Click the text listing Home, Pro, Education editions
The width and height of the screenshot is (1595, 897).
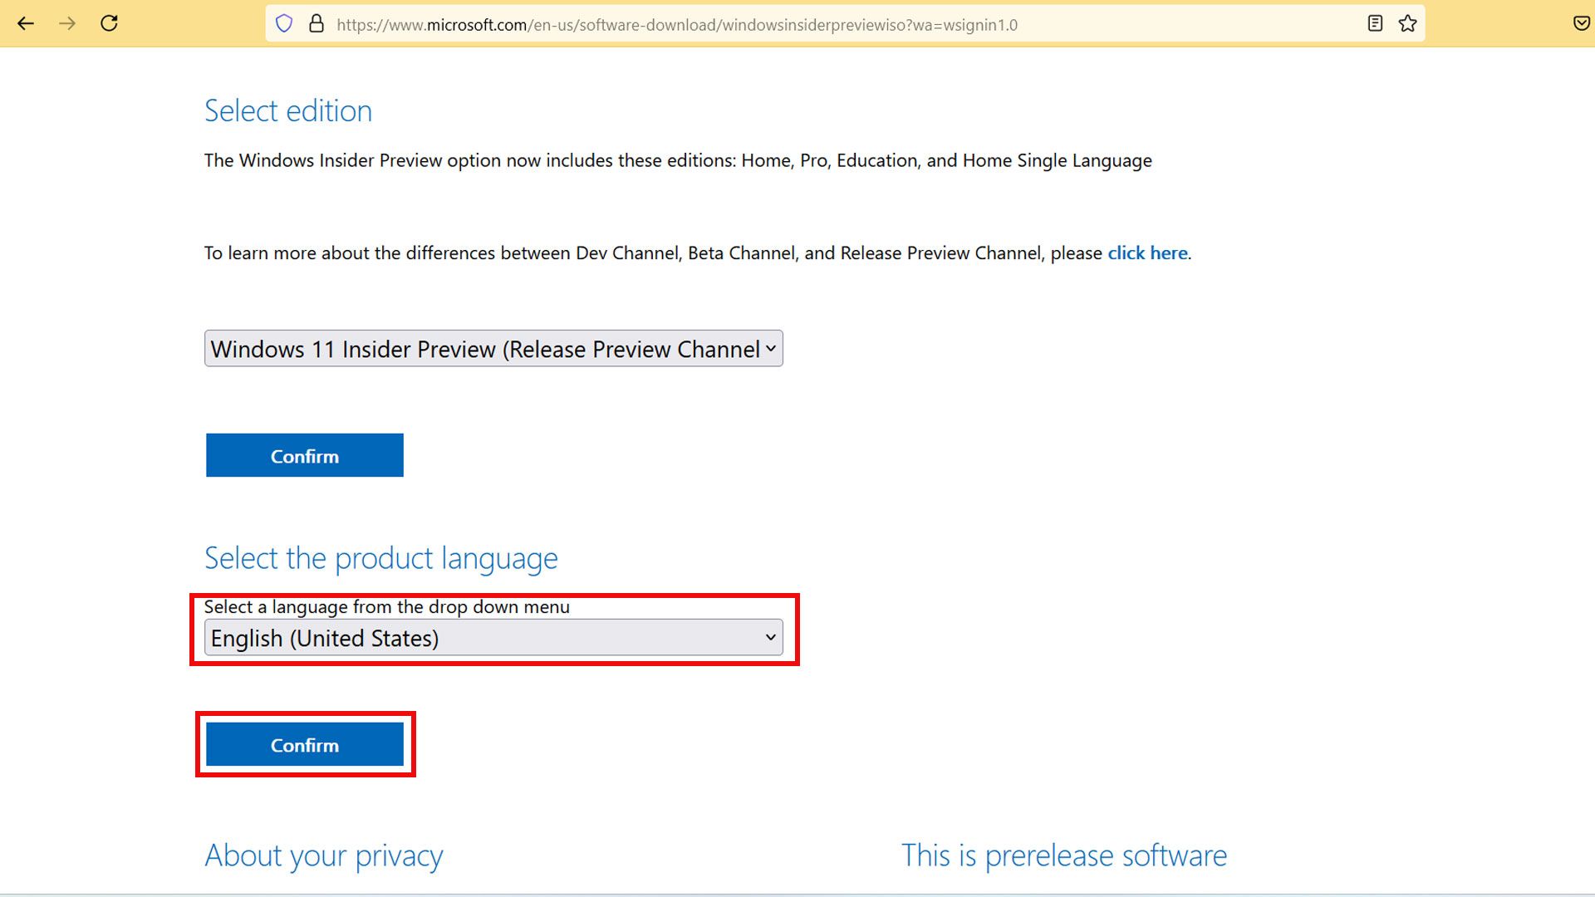tap(678, 160)
